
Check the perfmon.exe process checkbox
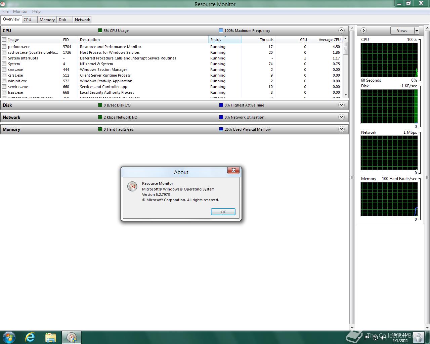[4, 47]
